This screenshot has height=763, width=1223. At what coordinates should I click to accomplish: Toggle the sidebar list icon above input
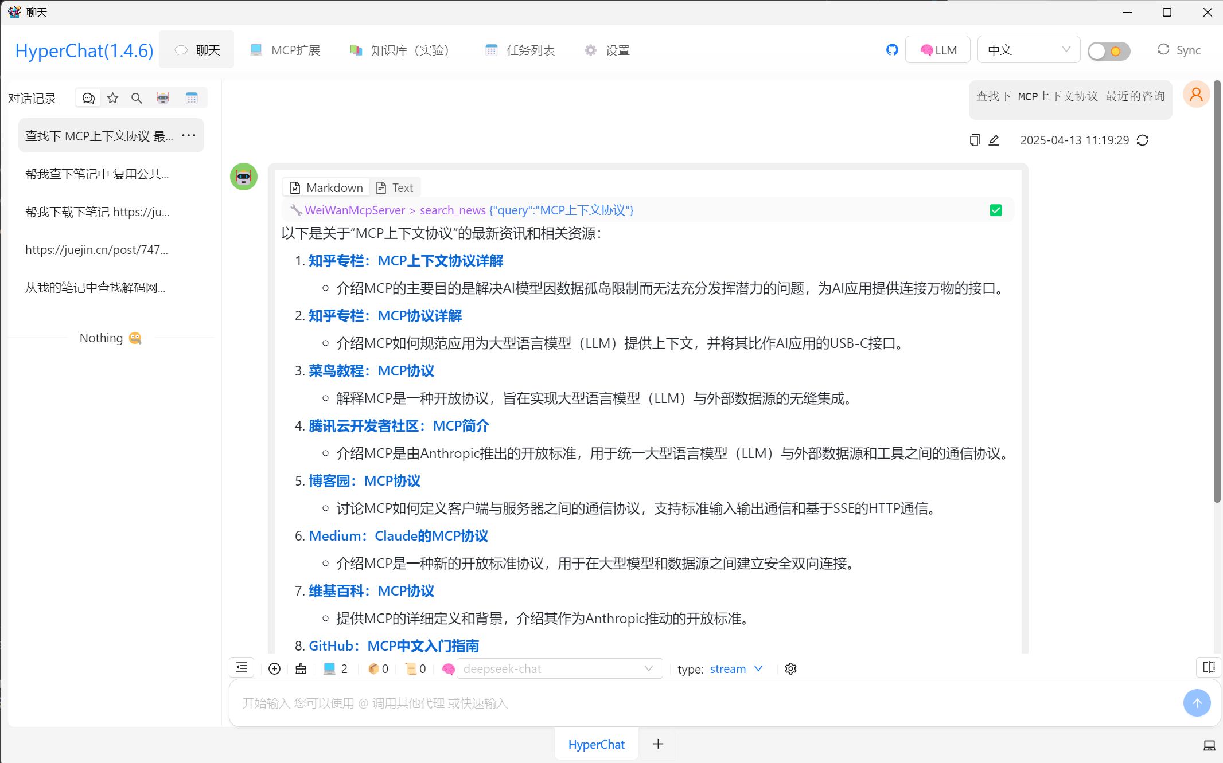tap(242, 667)
